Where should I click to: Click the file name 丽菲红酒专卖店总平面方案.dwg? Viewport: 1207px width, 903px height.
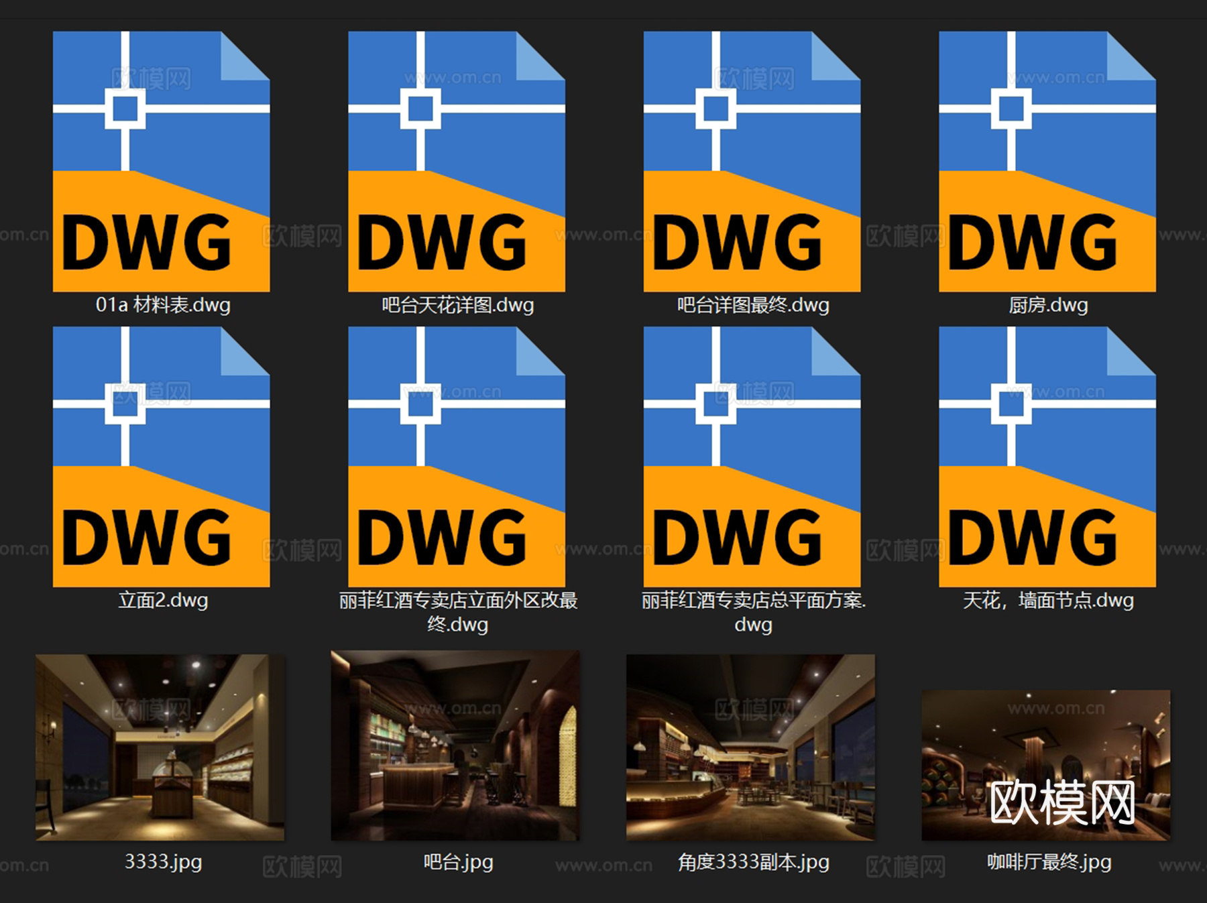click(x=753, y=612)
